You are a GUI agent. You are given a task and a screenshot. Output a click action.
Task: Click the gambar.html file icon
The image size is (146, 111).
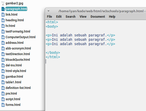click(x=3, y=77)
